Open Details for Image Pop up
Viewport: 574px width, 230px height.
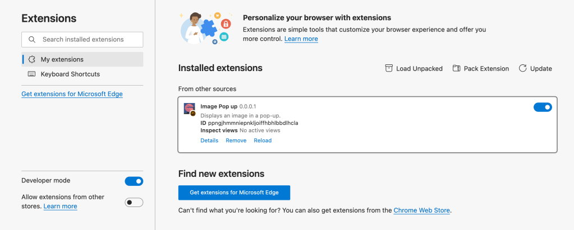[209, 140]
